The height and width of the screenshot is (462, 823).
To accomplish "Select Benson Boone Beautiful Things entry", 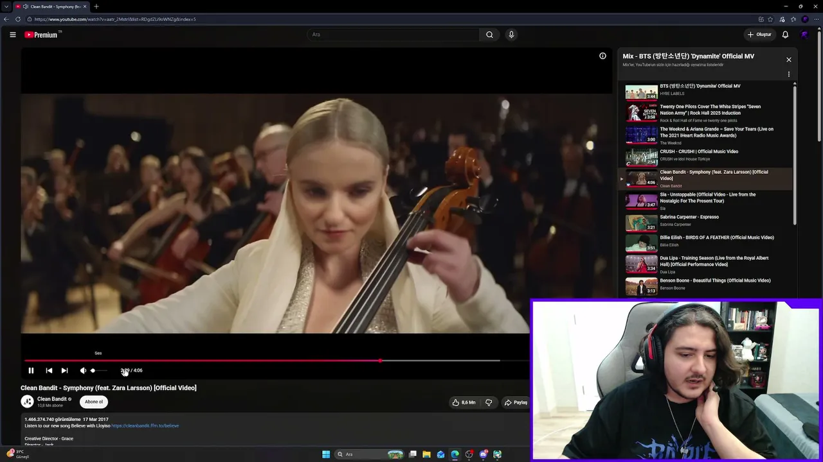I will (705, 286).
